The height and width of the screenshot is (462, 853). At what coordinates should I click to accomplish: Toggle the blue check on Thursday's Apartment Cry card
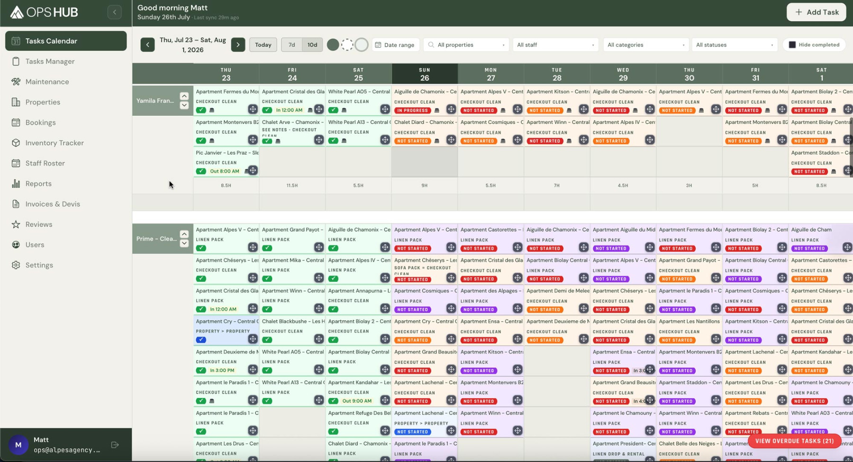tap(201, 340)
